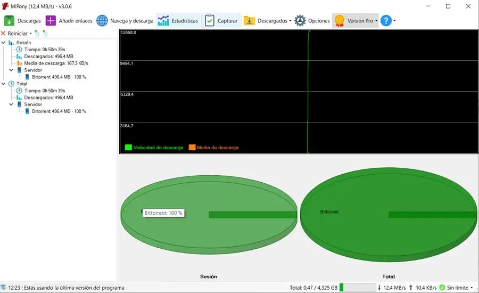Screen dimensions: 479x293
Task: Click the total download progress bar
Action: coord(358,288)
